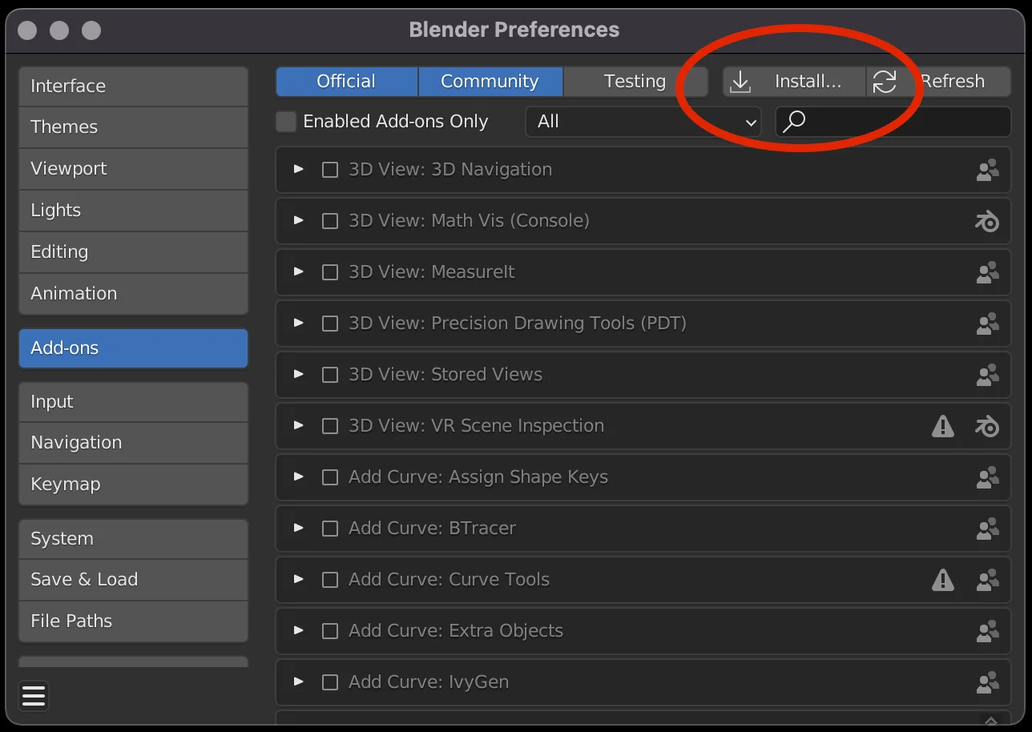Click the Blender logo icon on Math Vis row
This screenshot has height=732, width=1032.
click(x=987, y=221)
